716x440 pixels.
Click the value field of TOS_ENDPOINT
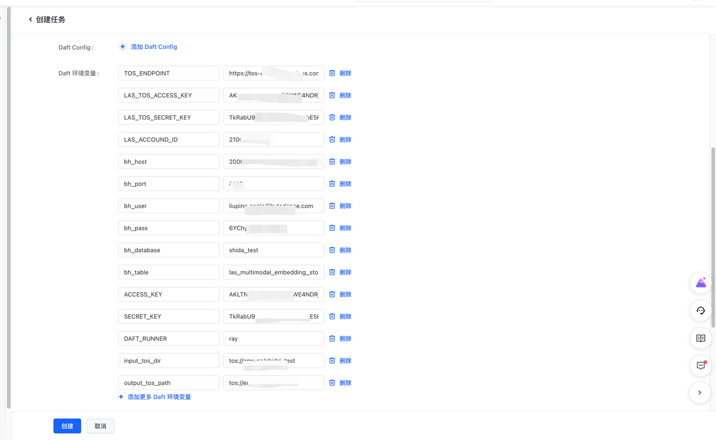(274, 73)
